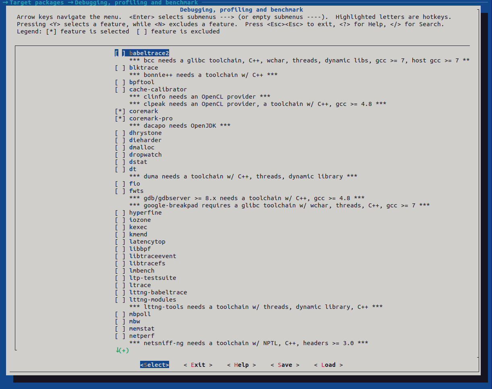The image size is (492, 389).
Task: Click the Save button
Action: [285, 365]
